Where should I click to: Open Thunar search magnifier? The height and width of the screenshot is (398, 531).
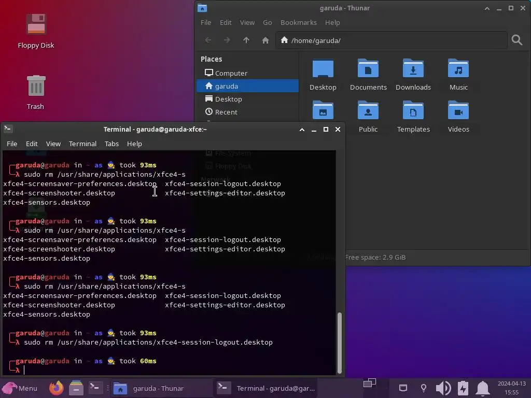pos(516,40)
